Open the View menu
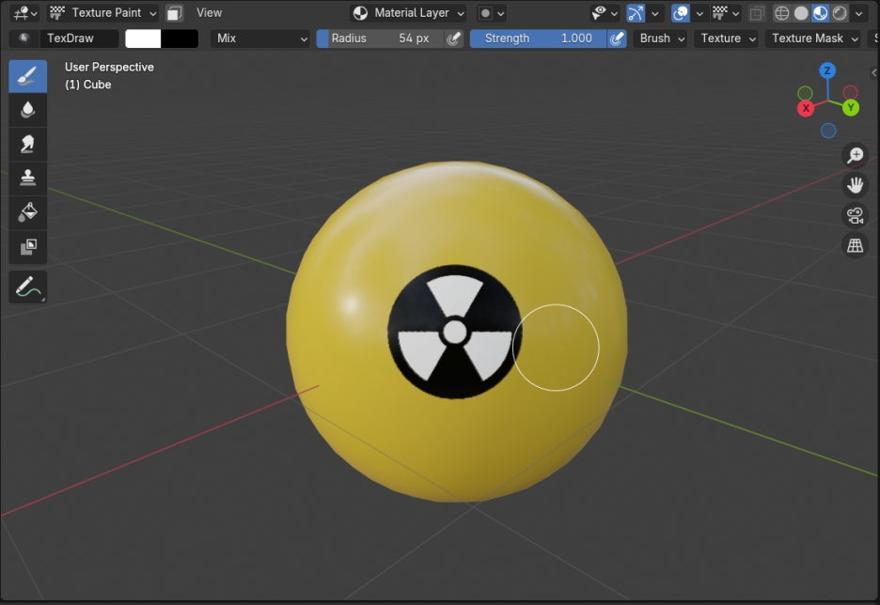This screenshot has height=605, width=880. 209,13
